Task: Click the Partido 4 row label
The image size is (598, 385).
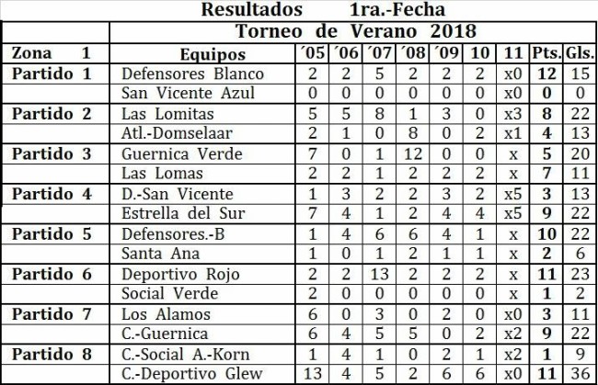Action: [52, 194]
